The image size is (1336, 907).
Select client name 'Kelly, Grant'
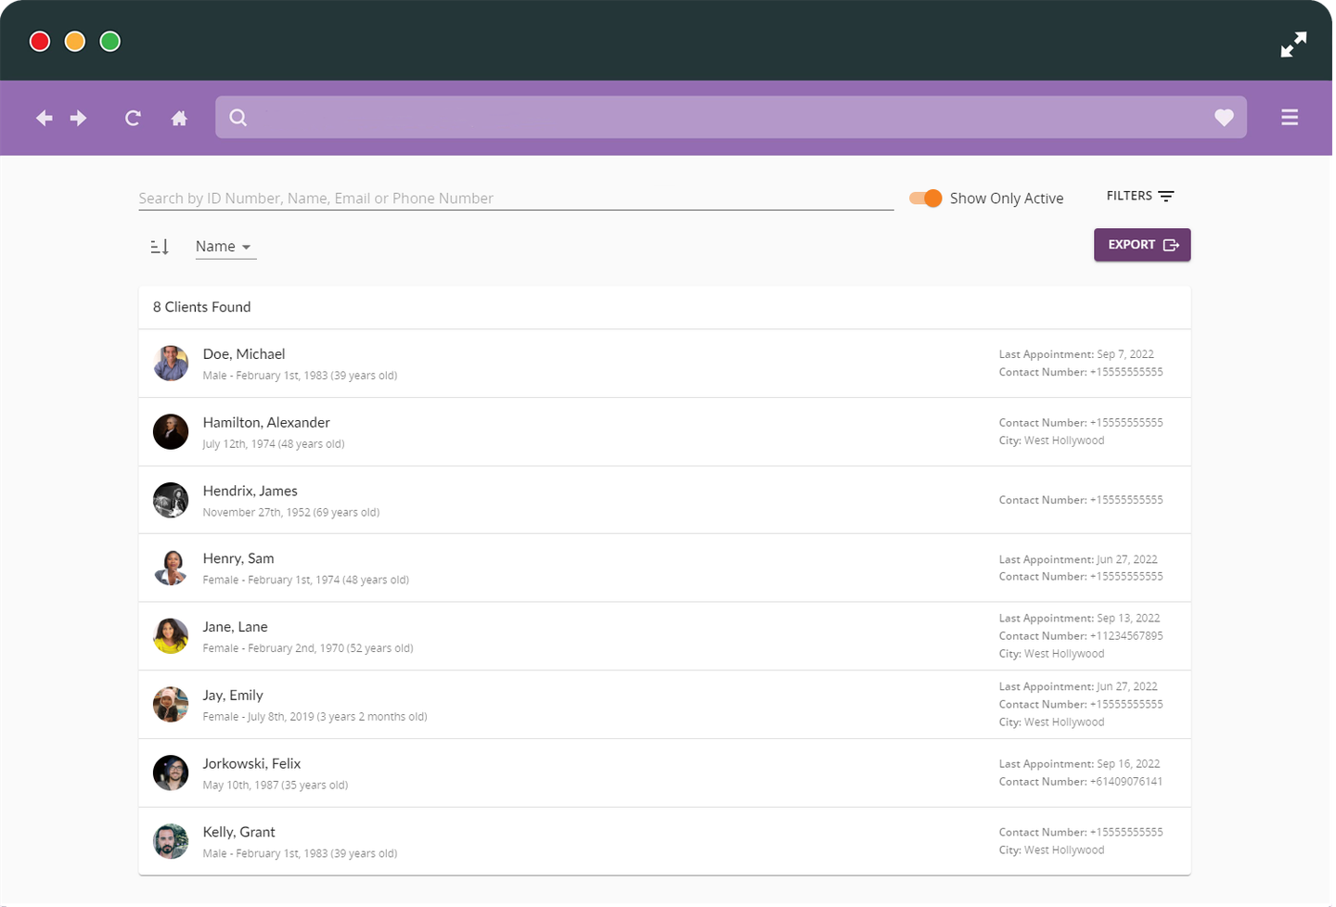(239, 833)
